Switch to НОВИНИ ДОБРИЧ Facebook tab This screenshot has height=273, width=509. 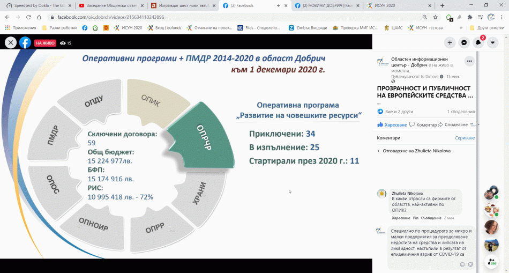tap(327, 5)
